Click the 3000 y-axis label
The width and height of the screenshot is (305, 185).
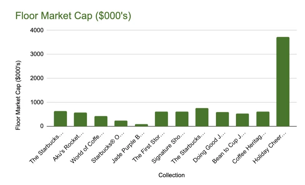(37, 54)
